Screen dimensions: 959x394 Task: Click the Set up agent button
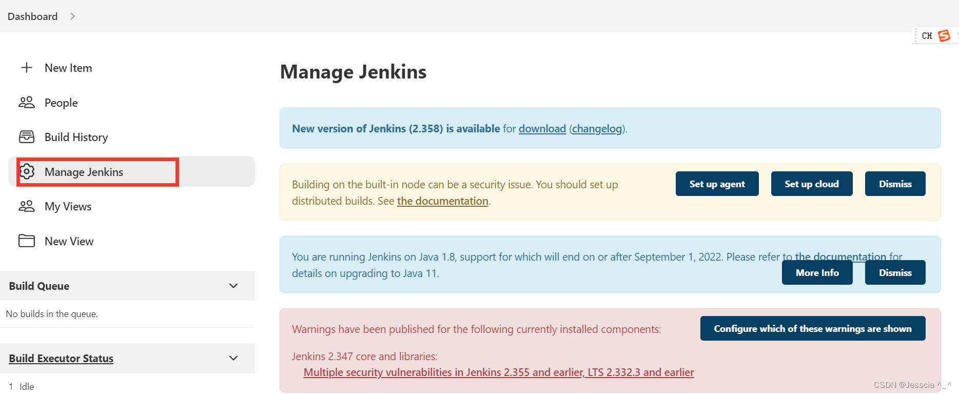coord(717,184)
